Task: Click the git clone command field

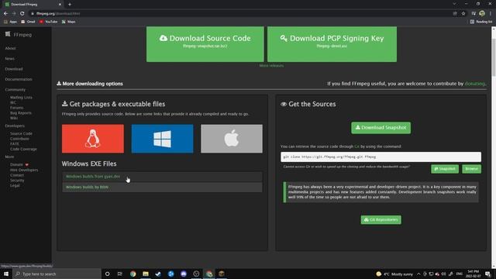Action: click(381, 157)
